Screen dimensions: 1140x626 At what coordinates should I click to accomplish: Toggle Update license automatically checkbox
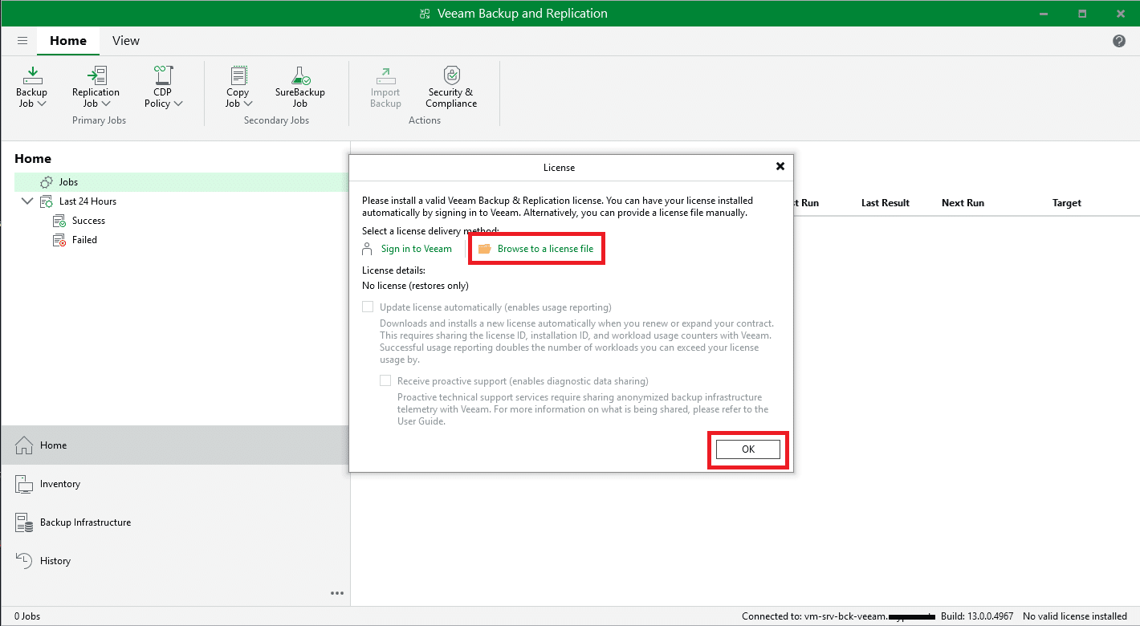pyautogui.click(x=368, y=307)
